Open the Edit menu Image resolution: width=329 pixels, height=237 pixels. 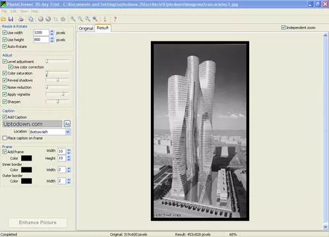coord(14,11)
